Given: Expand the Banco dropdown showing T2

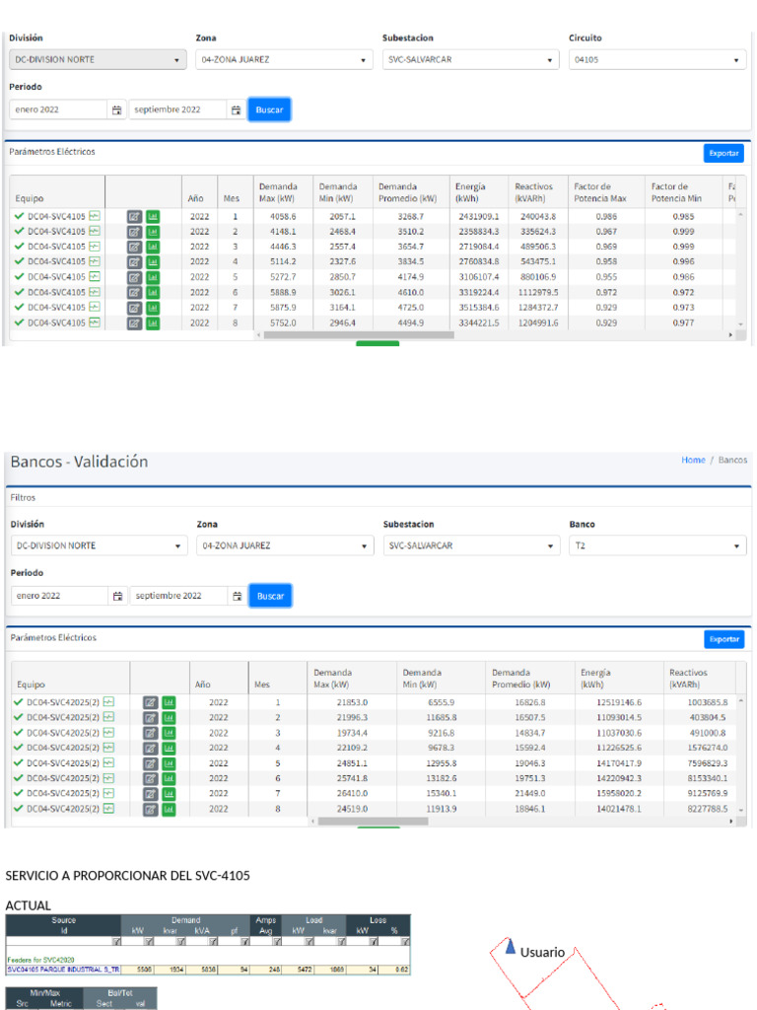Looking at the screenshot, I should point(657,546).
